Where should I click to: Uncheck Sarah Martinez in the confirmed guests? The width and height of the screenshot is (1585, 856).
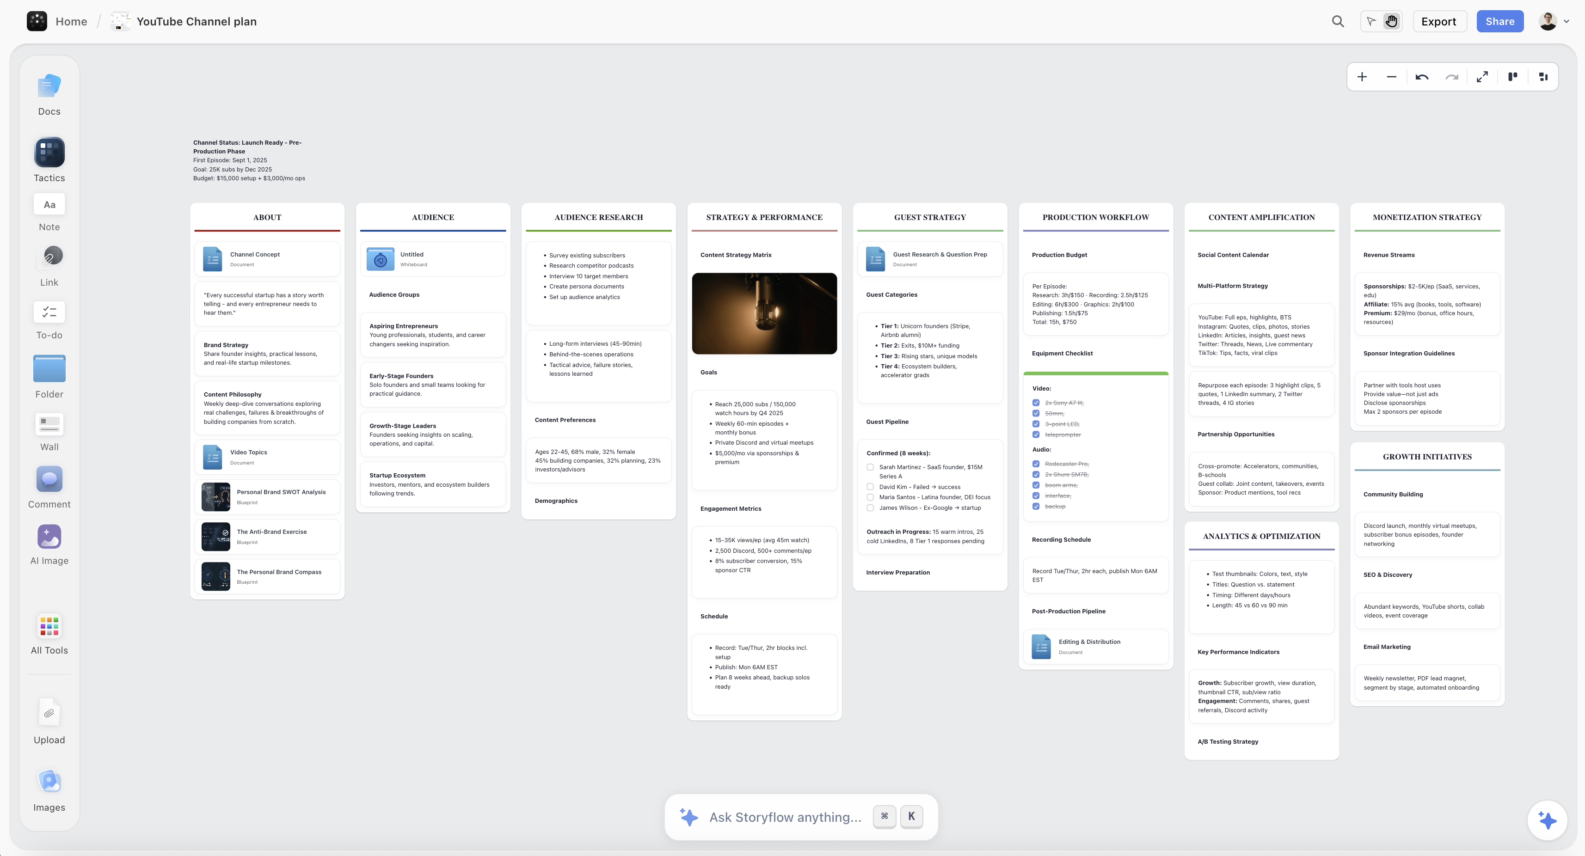click(x=869, y=467)
